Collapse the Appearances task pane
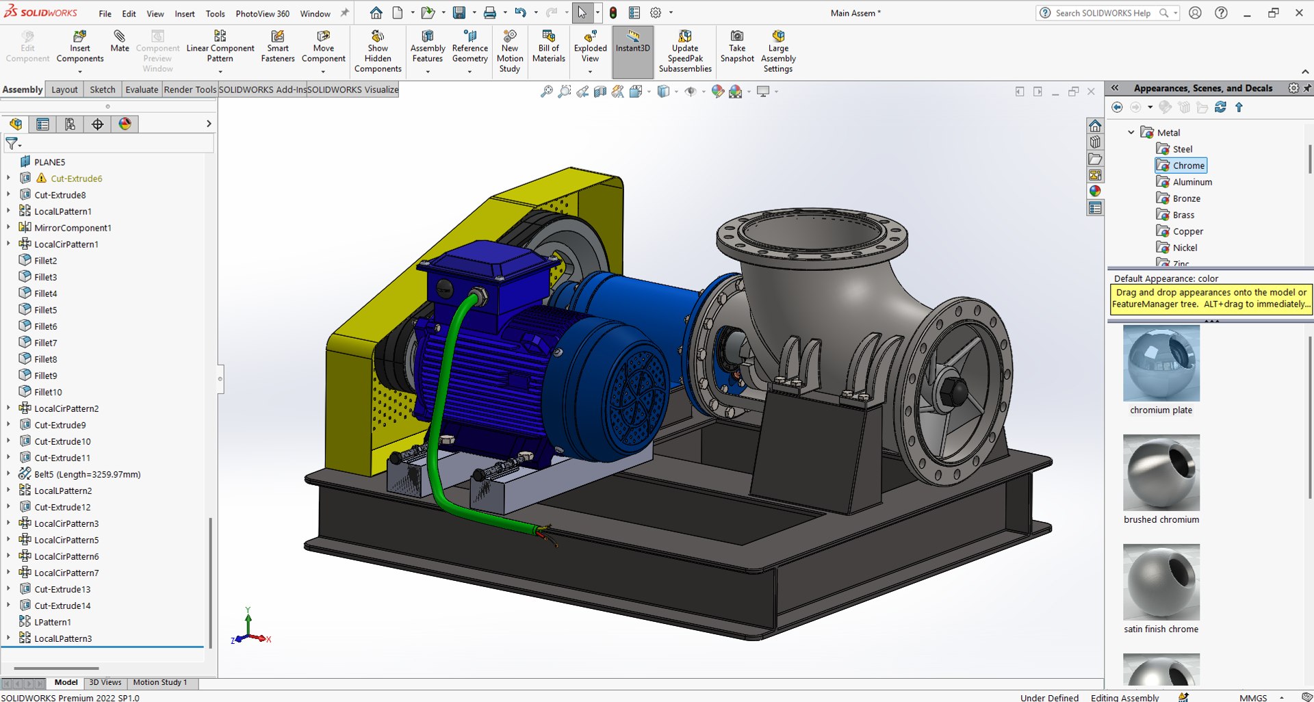1314x702 pixels. click(x=1114, y=88)
